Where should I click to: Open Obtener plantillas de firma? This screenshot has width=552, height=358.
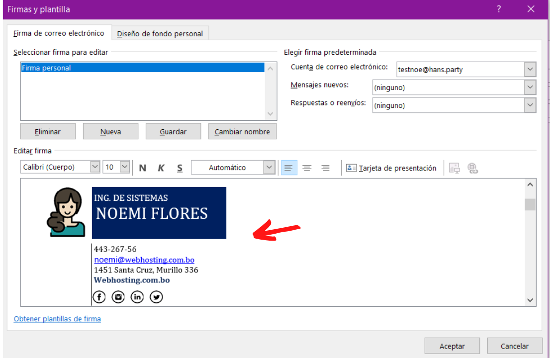point(57,319)
